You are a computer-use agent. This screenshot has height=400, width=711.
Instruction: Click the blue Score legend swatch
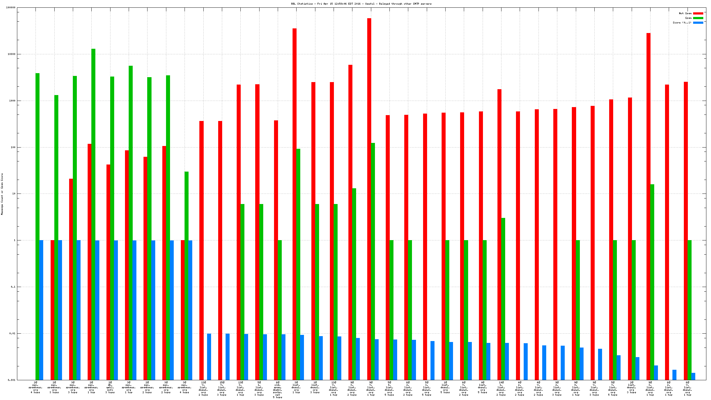coord(698,23)
